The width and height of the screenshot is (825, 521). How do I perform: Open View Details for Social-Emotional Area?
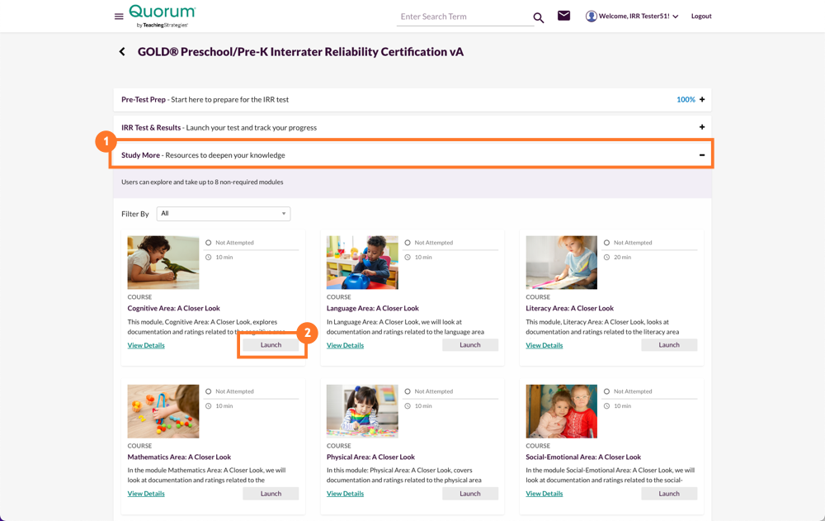[x=544, y=493]
